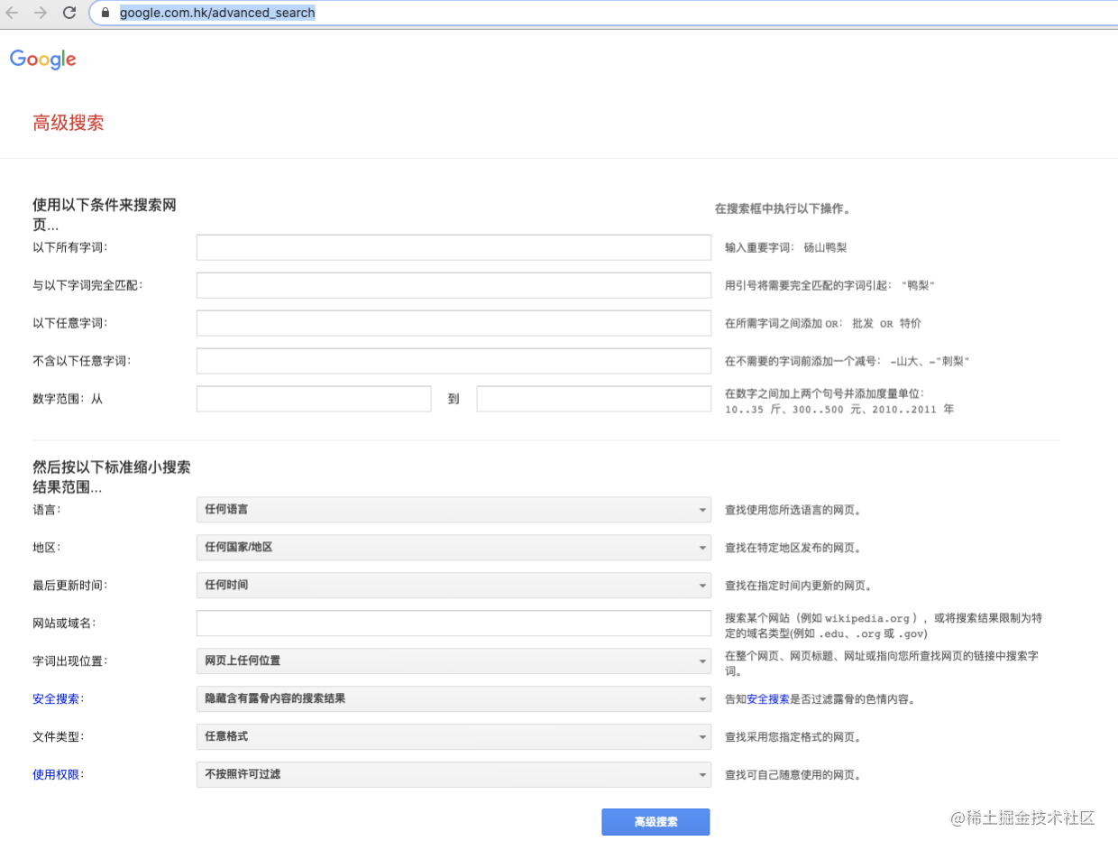Click the google.com.hk/advanced_search address bar
Viewport: 1118px width, 850px height.
[x=604, y=13]
